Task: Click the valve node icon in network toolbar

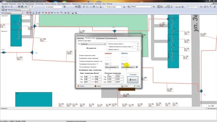Action: [65, 13]
